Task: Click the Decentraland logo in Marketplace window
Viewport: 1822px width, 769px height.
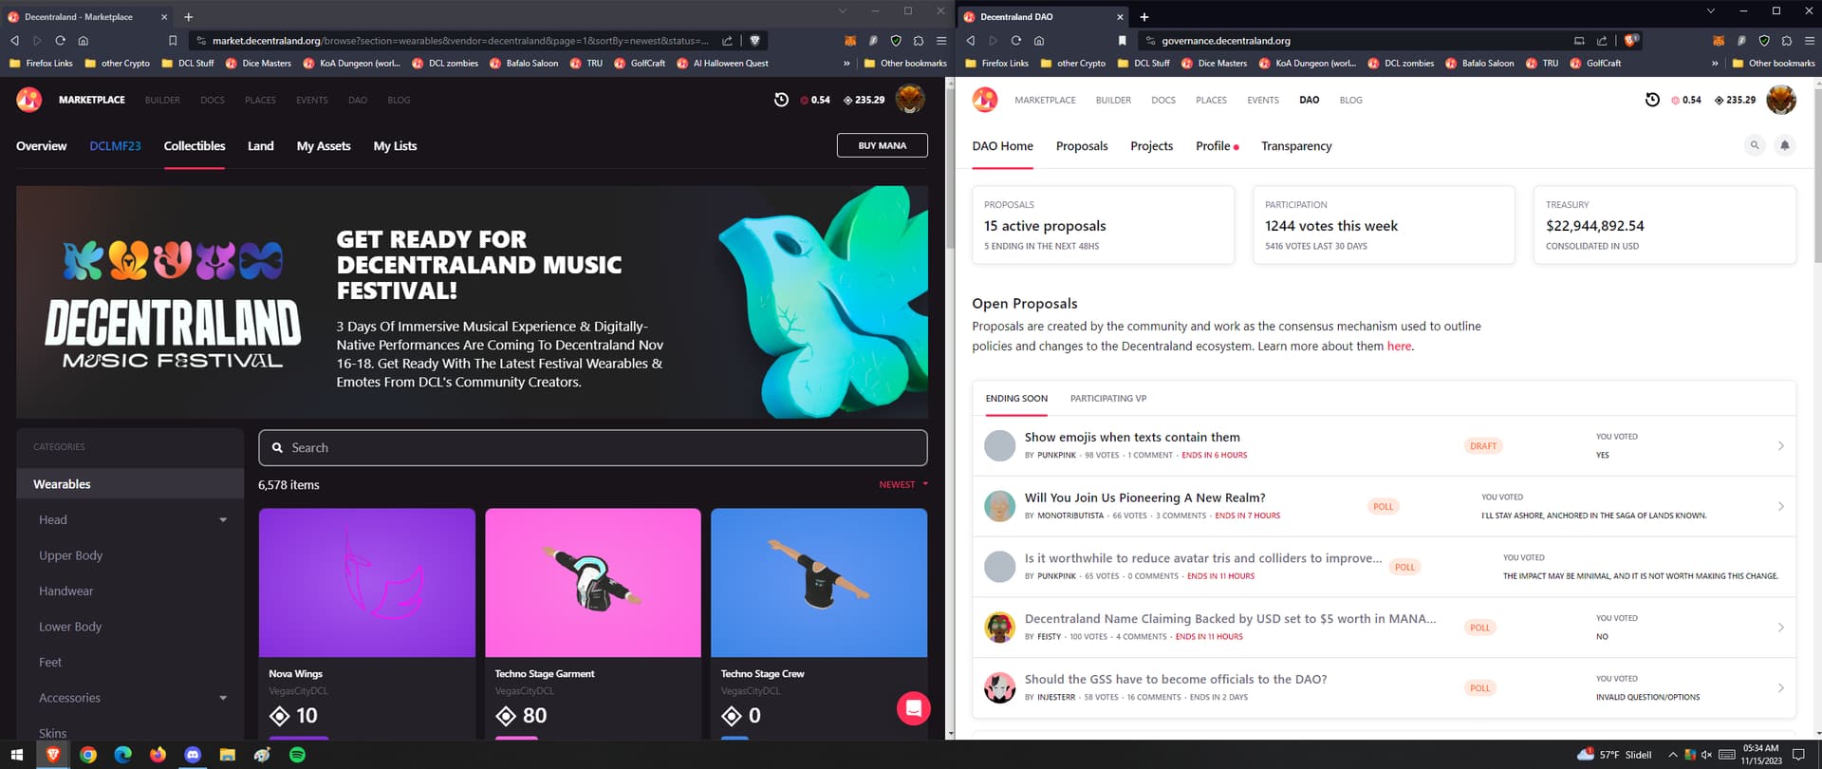Action: click(29, 100)
